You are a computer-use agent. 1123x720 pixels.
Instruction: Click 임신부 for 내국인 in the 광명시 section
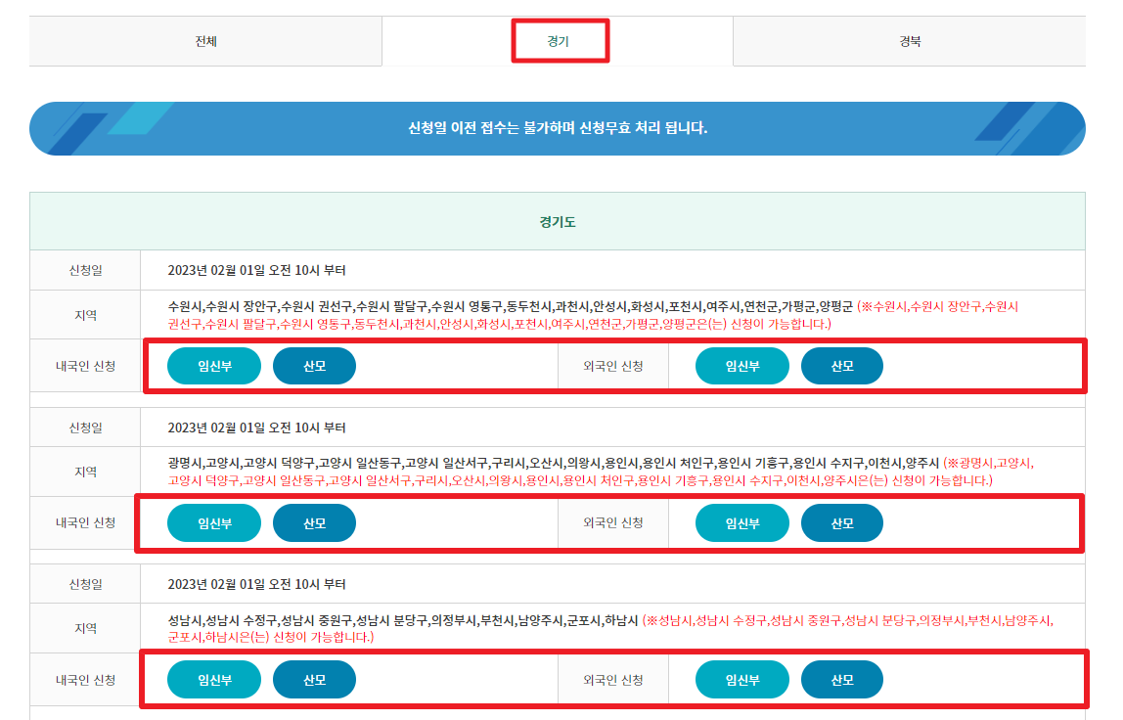point(213,521)
